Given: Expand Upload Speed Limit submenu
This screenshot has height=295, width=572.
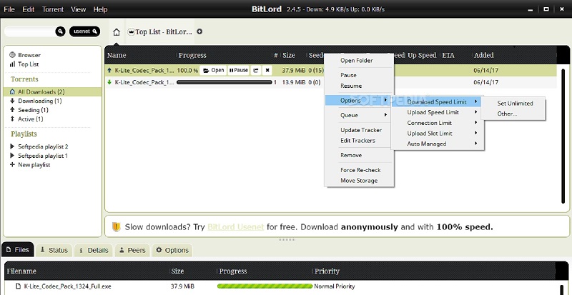Looking at the screenshot, I should pyautogui.click(x=437, y=112).
